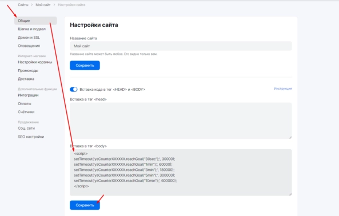Click the Настройки сайта heading

point(94,25)
